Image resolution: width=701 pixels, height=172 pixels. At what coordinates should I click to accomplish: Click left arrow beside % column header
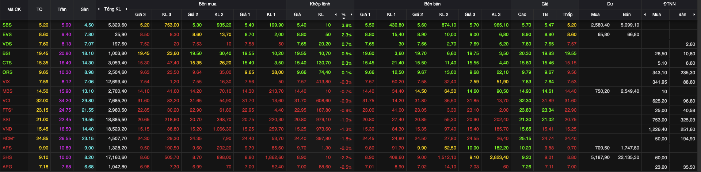pyautogui.click(x=336, y=15)
